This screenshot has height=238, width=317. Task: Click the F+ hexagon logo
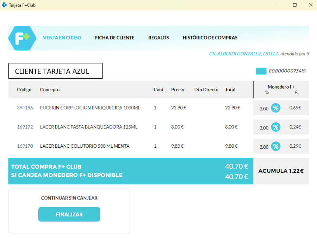(x=22, y=38)
